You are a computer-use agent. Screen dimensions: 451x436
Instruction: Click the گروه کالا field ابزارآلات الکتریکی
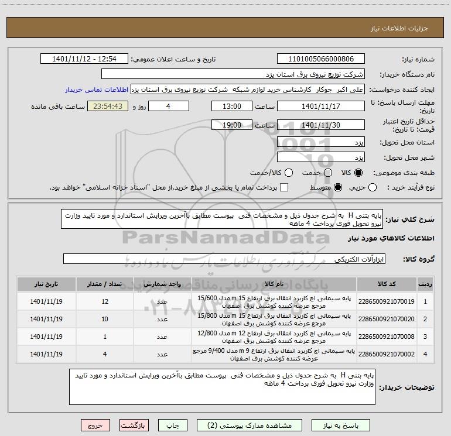point(224,259)
